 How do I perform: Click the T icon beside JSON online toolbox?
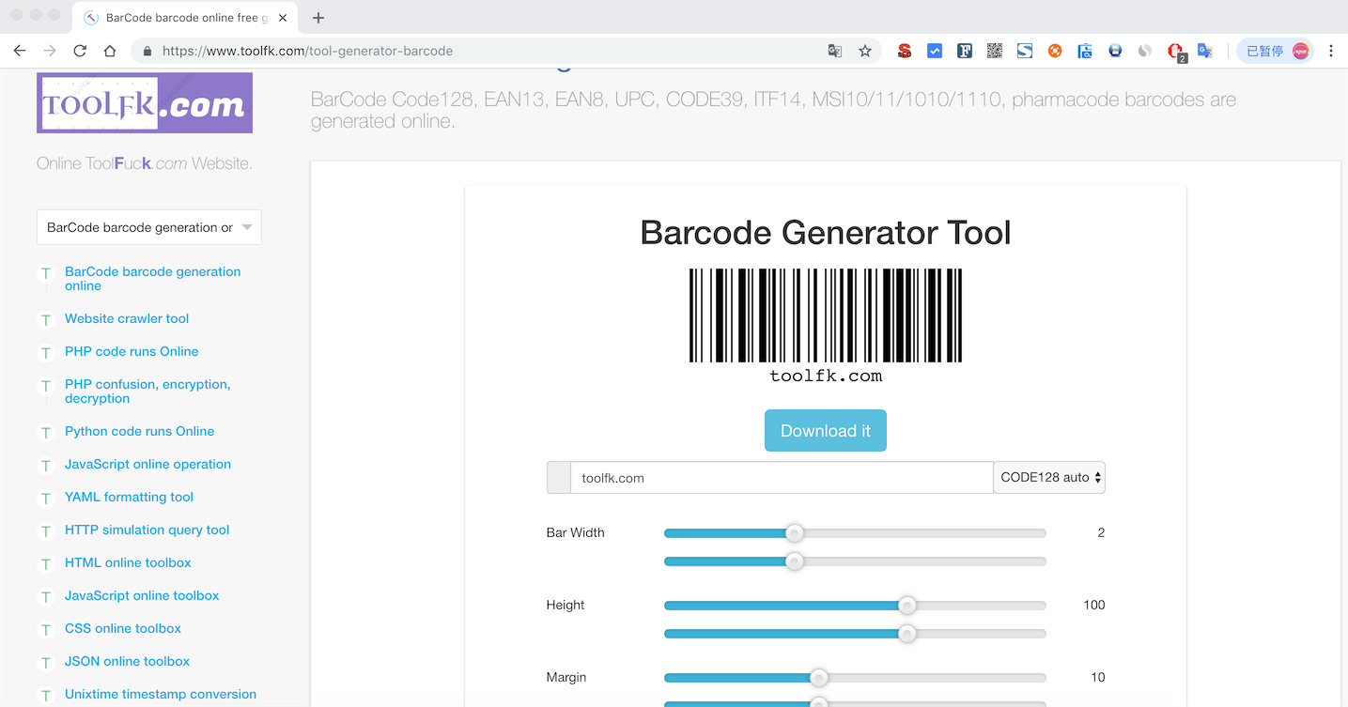point(45,662)
